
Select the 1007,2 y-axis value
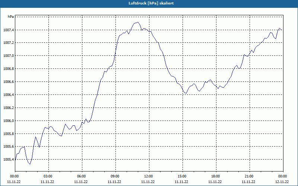[x=9, y=43]
